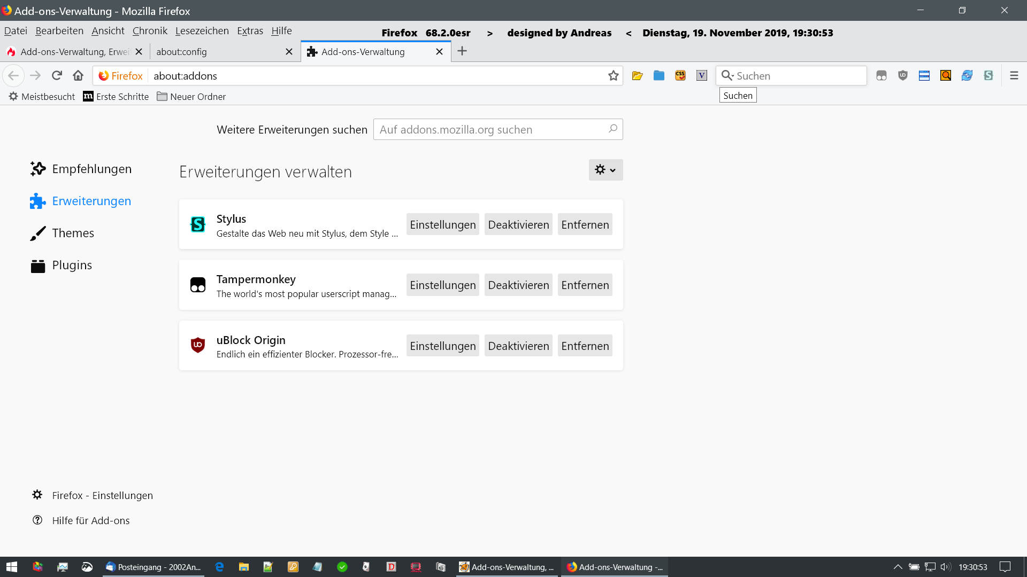Click the uBlock Origin toolbar icon
This screenshot has width=1027, height=577.
tap(903, 75)
